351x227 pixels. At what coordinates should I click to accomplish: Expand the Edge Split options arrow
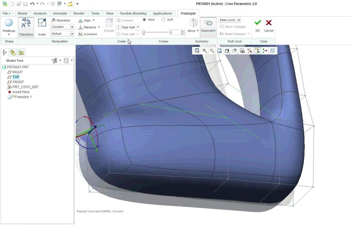tap(138, 27)
